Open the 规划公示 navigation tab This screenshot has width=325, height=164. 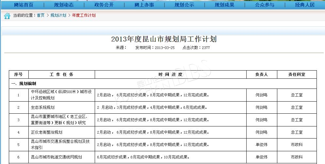point(185,5)
